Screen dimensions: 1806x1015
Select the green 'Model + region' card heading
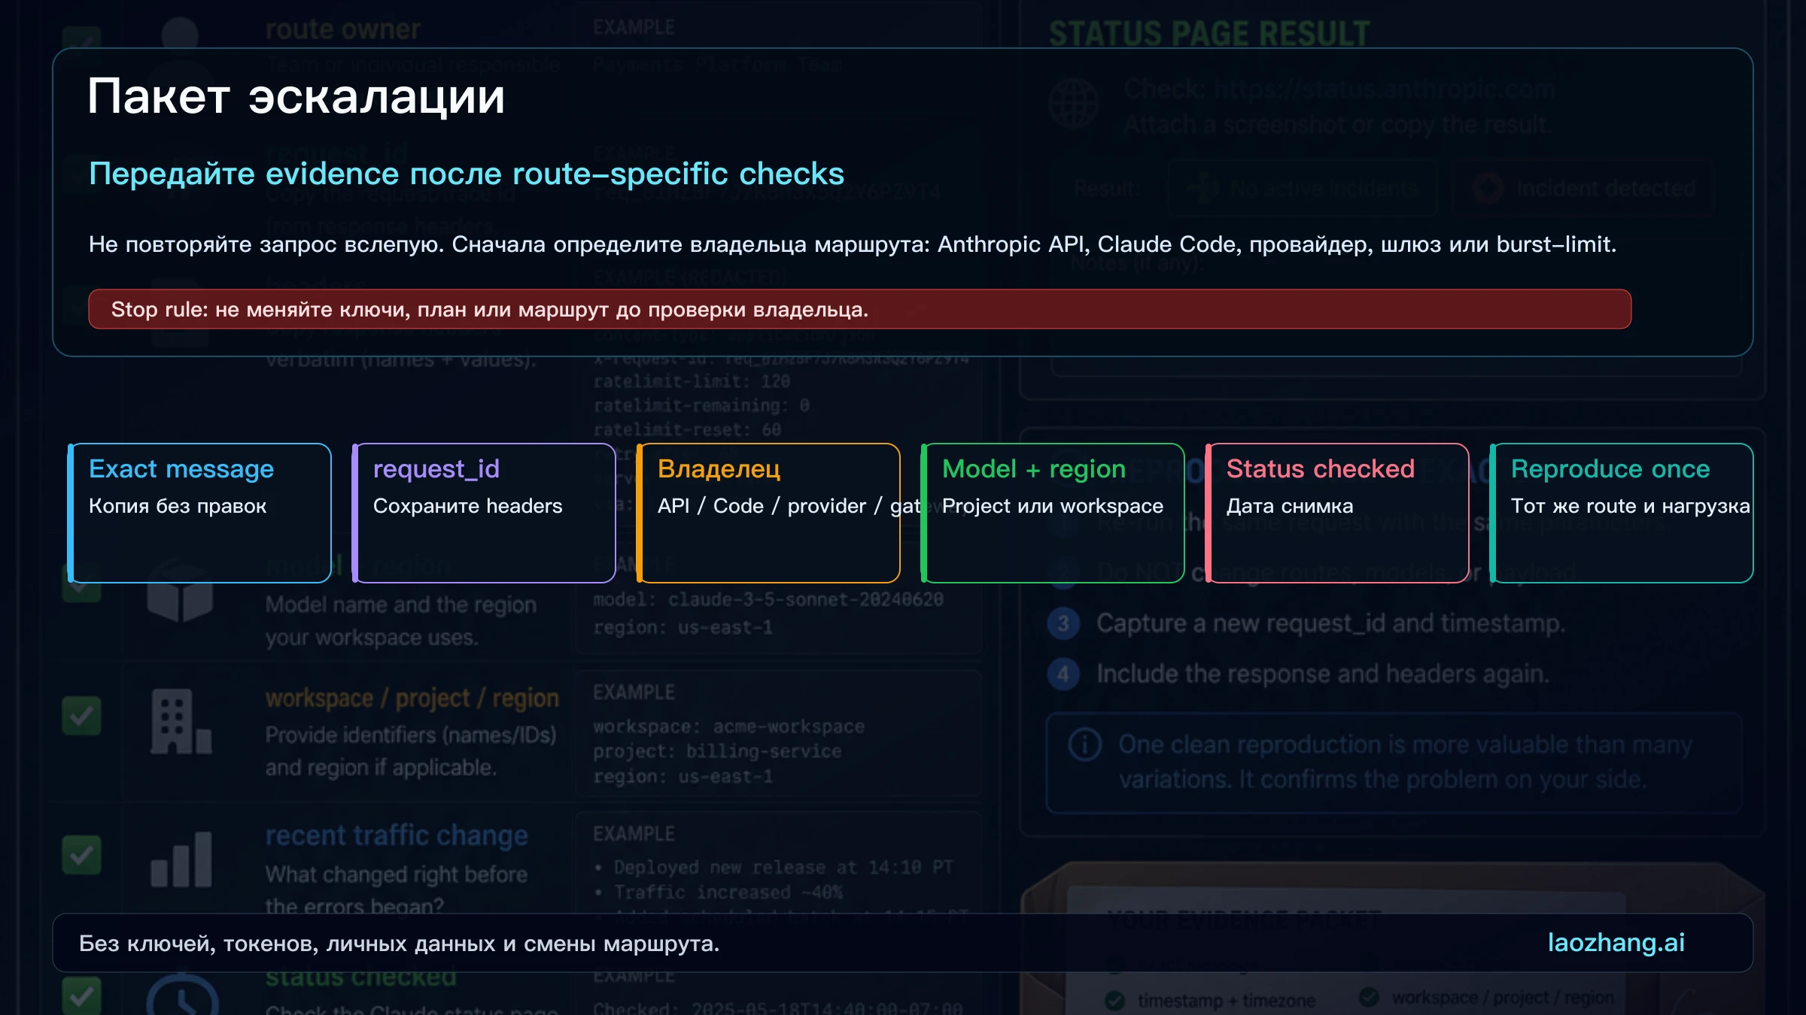pyautogui.click(x=1034, y=468)
